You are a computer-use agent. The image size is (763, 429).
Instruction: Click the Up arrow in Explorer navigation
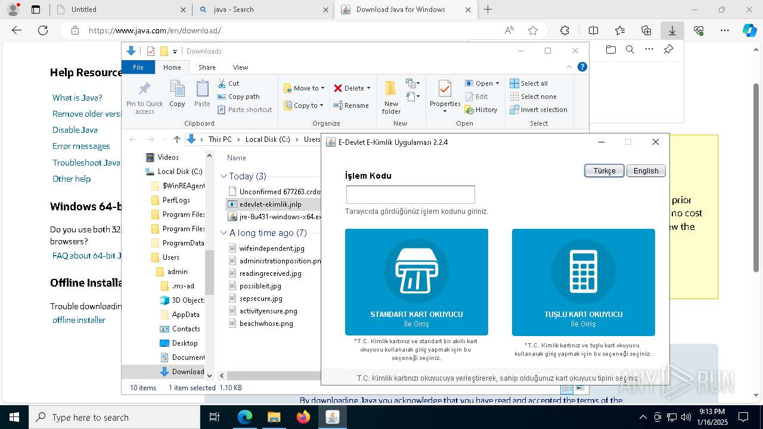(177, 139)
